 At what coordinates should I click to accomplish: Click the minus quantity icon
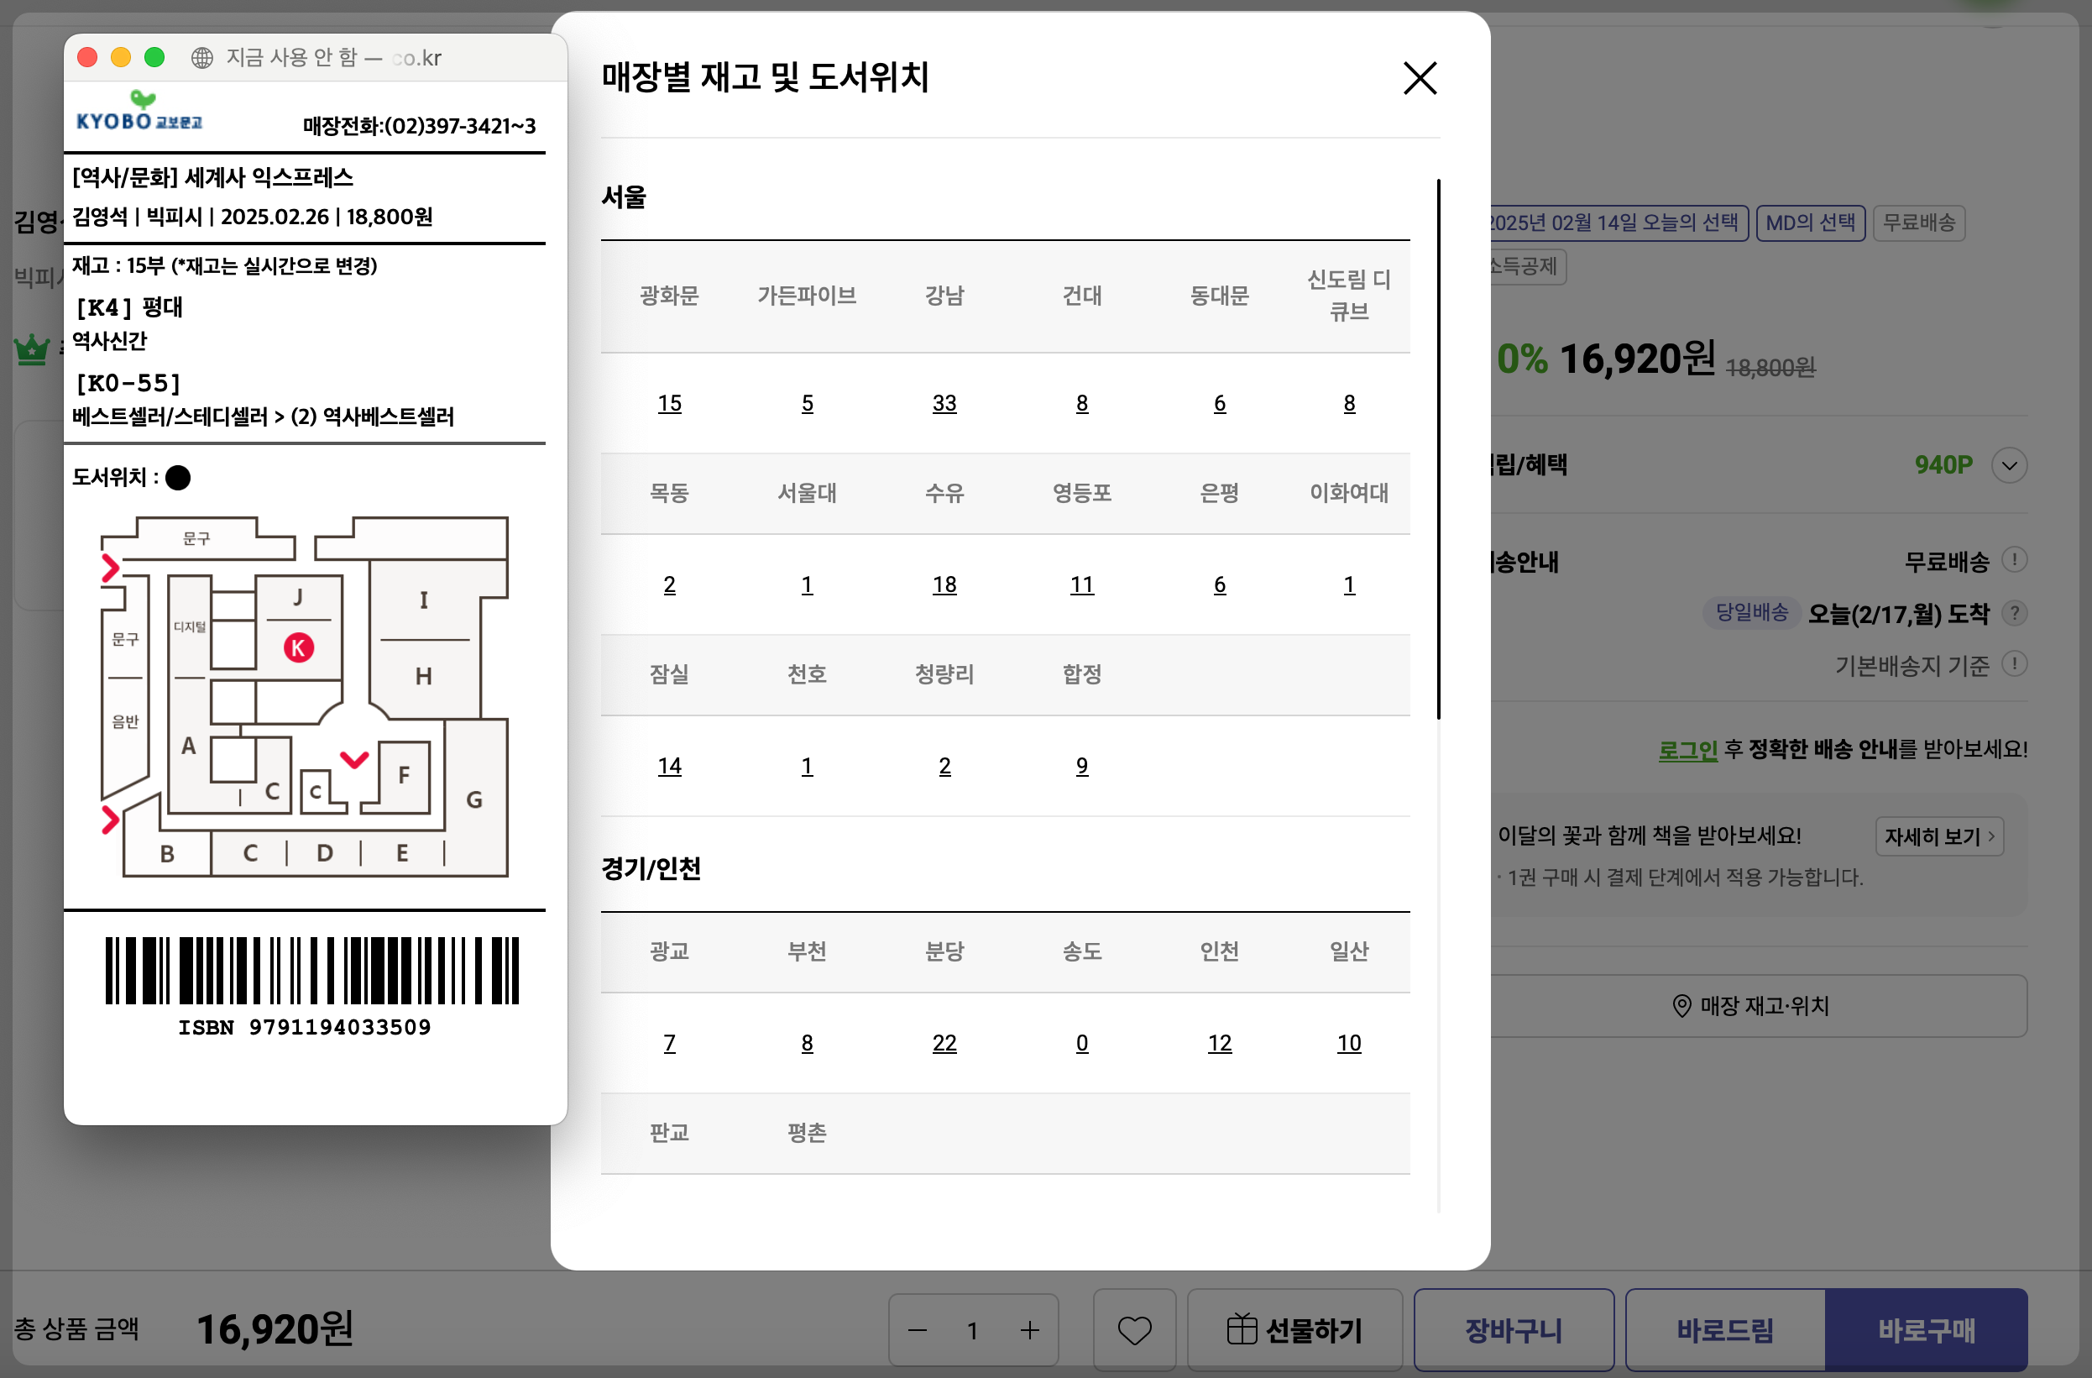917,1330
